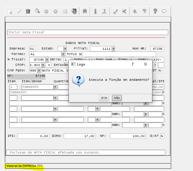The height and width of the screenshot is (171, 193).
Task: Click the previous record left-arrow circle icon
Action: coord(46,11)
